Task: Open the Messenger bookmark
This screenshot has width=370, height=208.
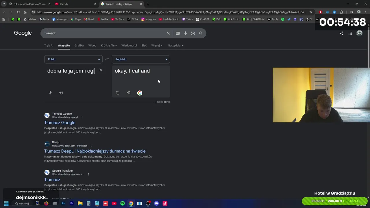Action: point(60,19)
